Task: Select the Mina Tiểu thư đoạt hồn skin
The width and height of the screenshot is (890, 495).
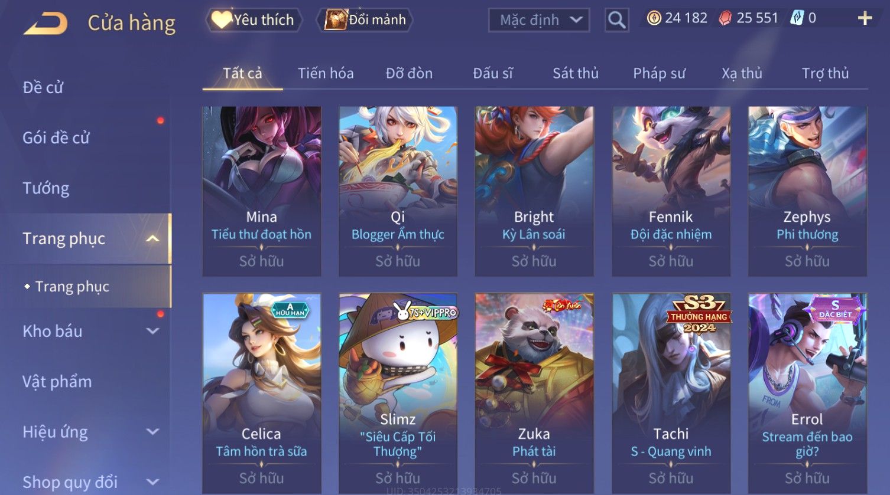Action: coord(262,191)
